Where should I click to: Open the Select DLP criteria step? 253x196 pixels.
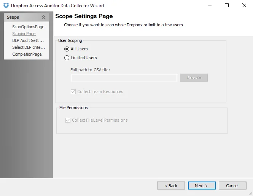point(29,47)
